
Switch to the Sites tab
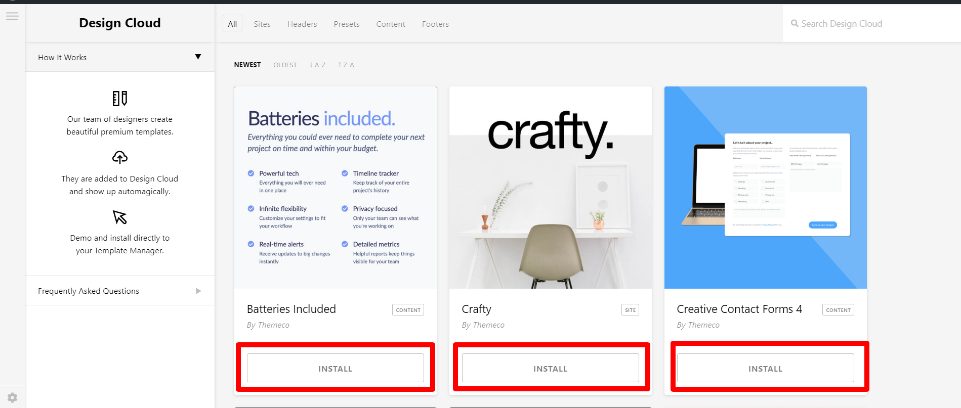point(262,24)
